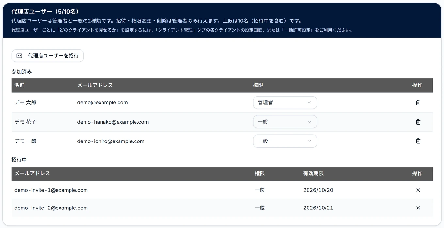Click the 名前 column header
This screenshot has width=444, height=228.
coord(20,85)
